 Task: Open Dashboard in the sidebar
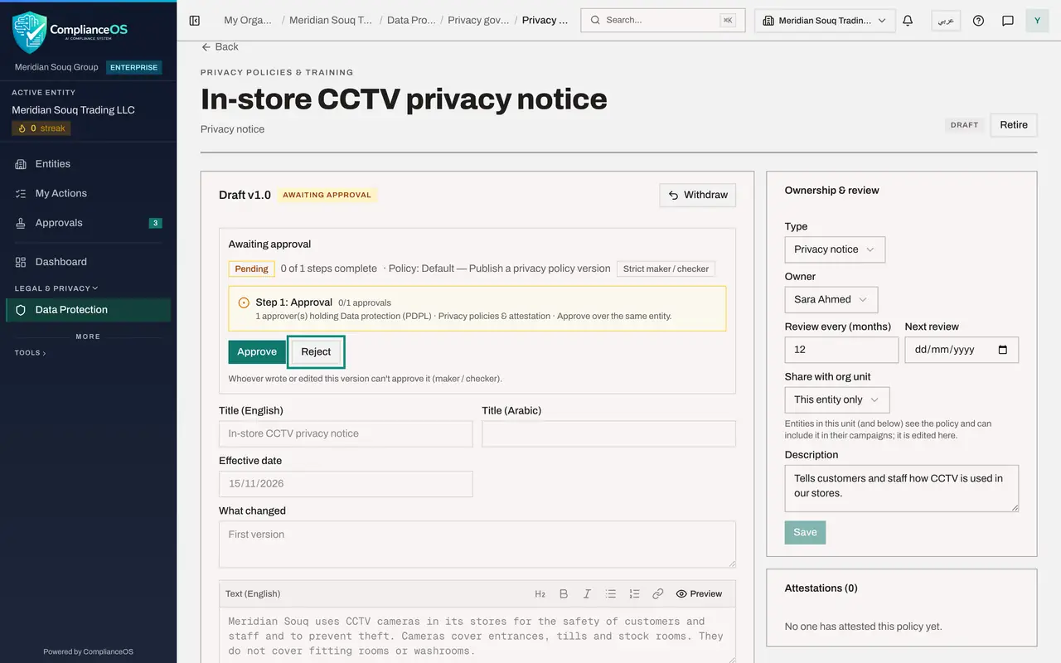pyautogui.click(x=88, y=262)
